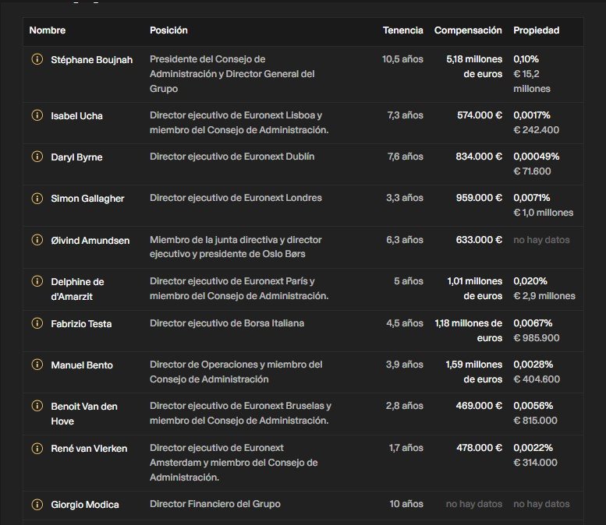Click compensation 1,59 millones de euros
606x525 pixels.
pyautogui.click(x=474, y=372)
